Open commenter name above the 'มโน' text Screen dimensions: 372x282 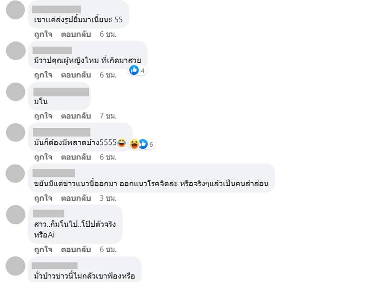click(61, 92)
